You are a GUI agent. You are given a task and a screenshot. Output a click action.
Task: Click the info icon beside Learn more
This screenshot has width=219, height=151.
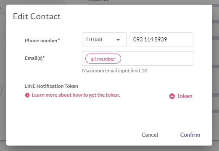click(27, 95)
